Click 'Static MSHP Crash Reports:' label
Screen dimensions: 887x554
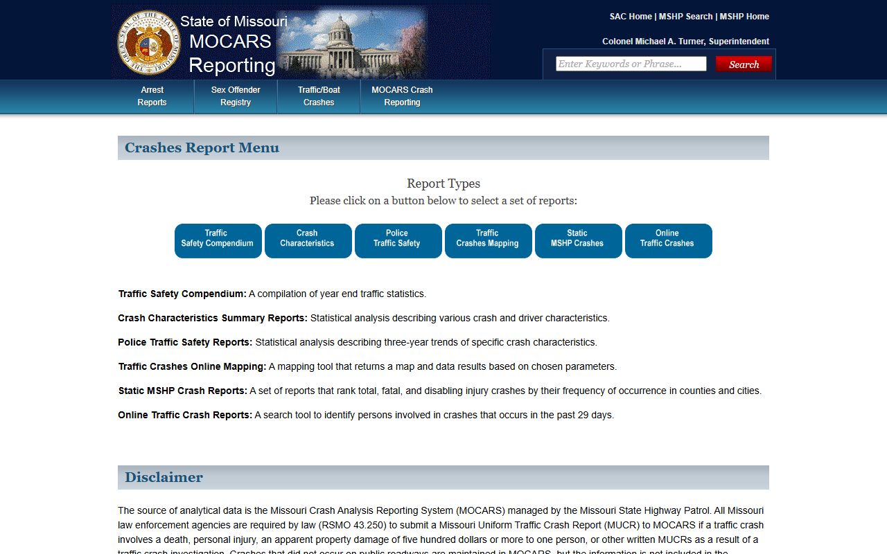(183, 391)
